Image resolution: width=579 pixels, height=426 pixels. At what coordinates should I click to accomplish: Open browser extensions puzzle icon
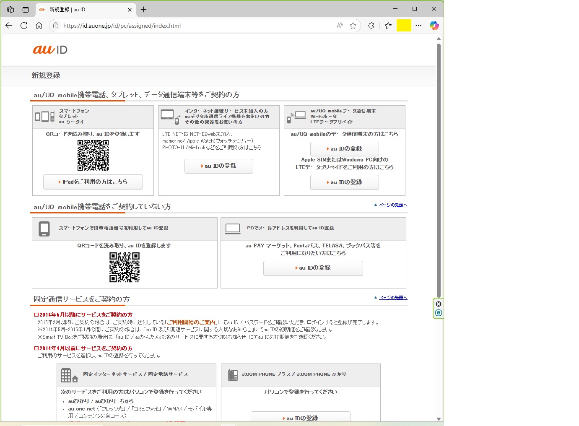coord(371,26)
